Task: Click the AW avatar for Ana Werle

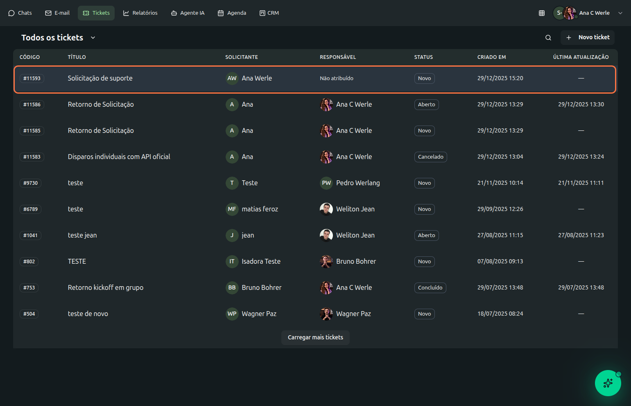Action: (x=232, y=78)
